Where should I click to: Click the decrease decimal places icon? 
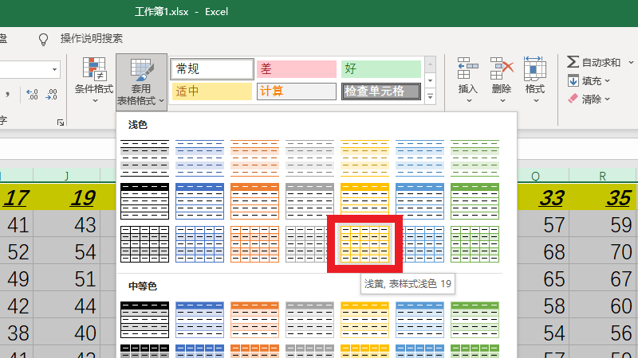[52, 95]
